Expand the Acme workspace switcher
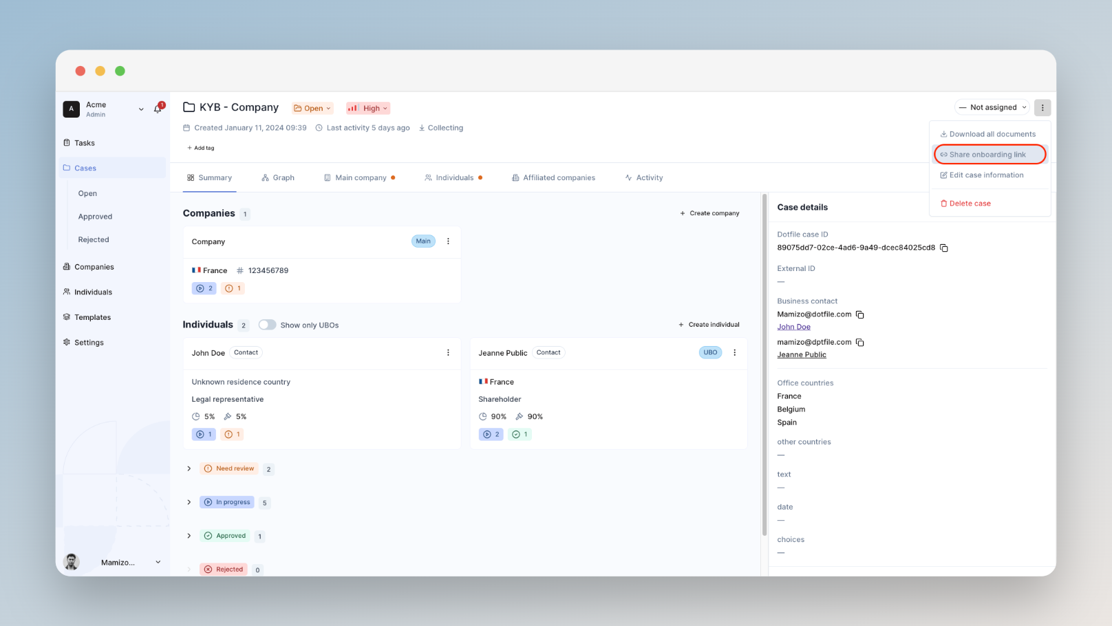Screen dimensions: 1112x626 click(141, 109)
